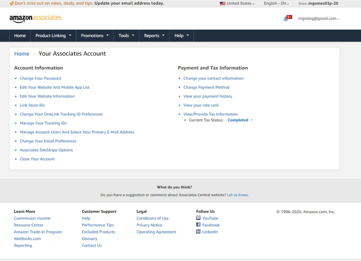Expand the mgsideg@gmail.com account dropdown
Image resolution: width=361 pixels, height=261 pixels.
(x=319, y=18)
